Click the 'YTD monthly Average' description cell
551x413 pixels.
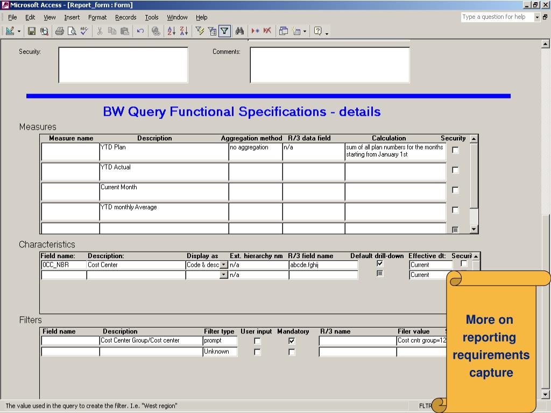(164, 211)
